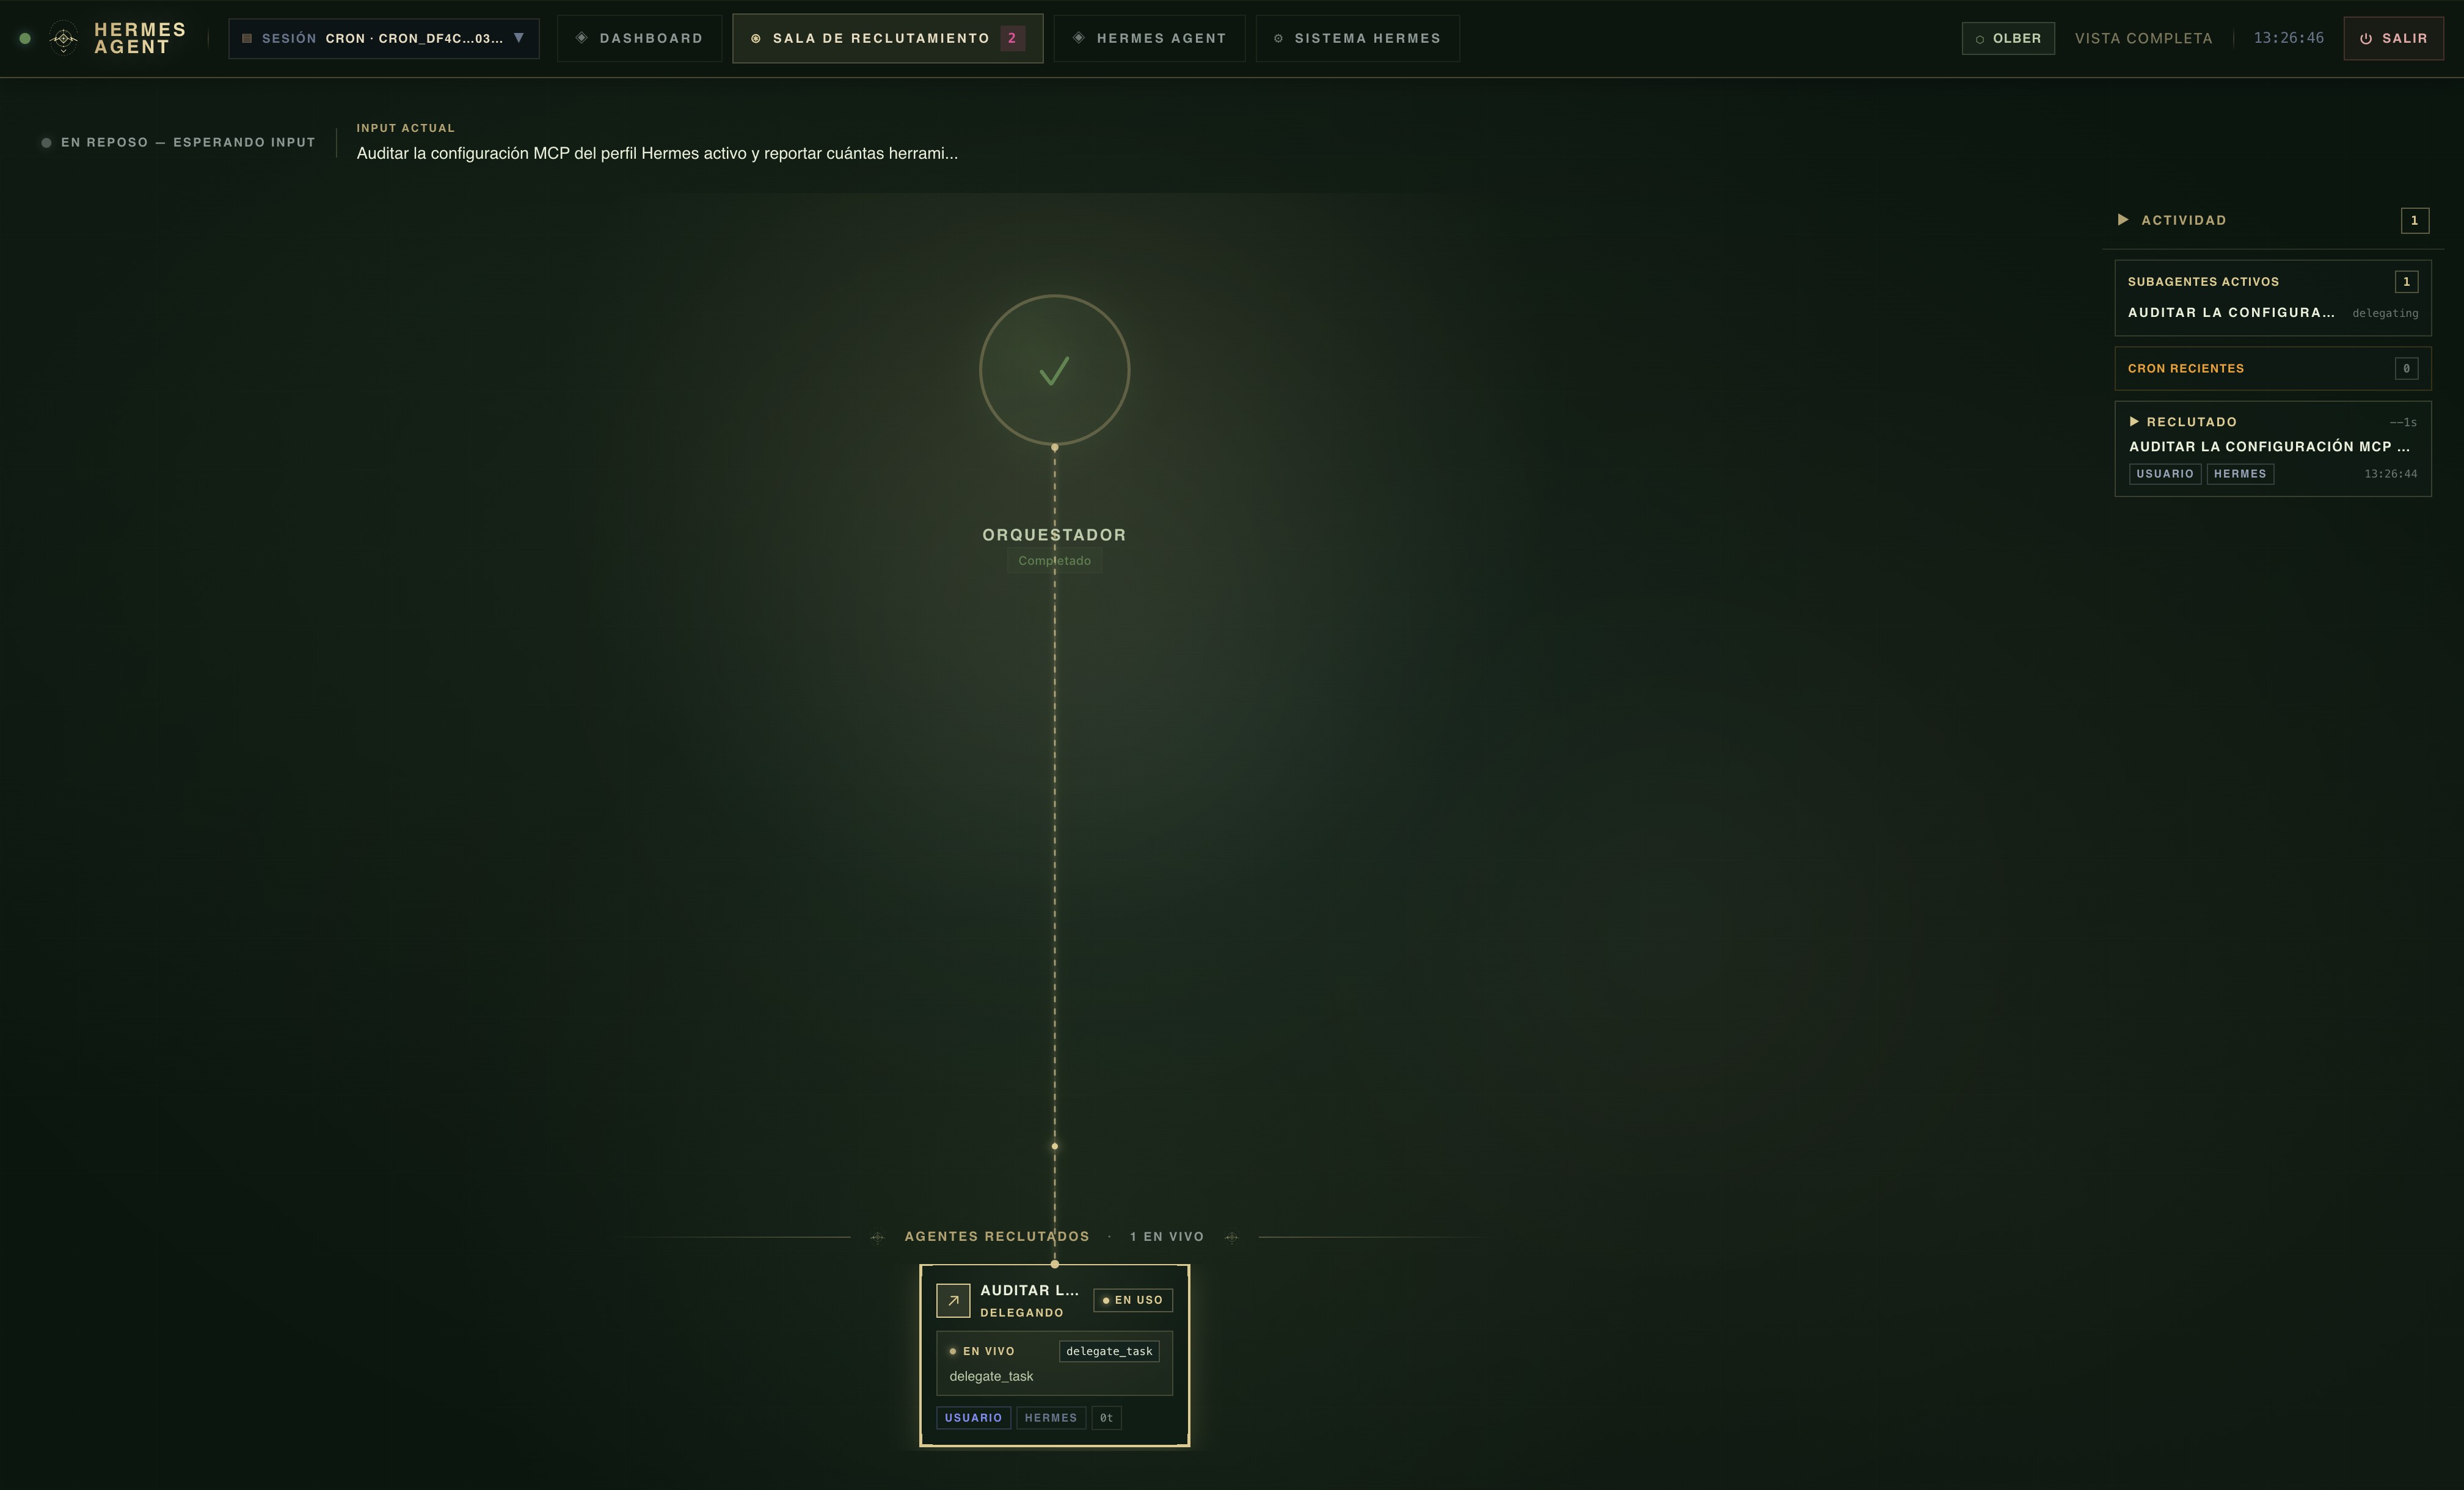Click the 1 En Vivo indicator
Screen dimensions: 2464x1490
[1166, 1237]
